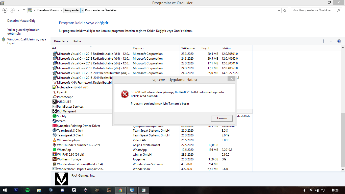
Task: Go back using the navigation arrow
Action: pyautogui.click(x=5, y=10)
